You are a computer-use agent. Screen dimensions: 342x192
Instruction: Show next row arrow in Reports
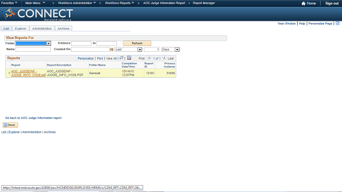164,58
